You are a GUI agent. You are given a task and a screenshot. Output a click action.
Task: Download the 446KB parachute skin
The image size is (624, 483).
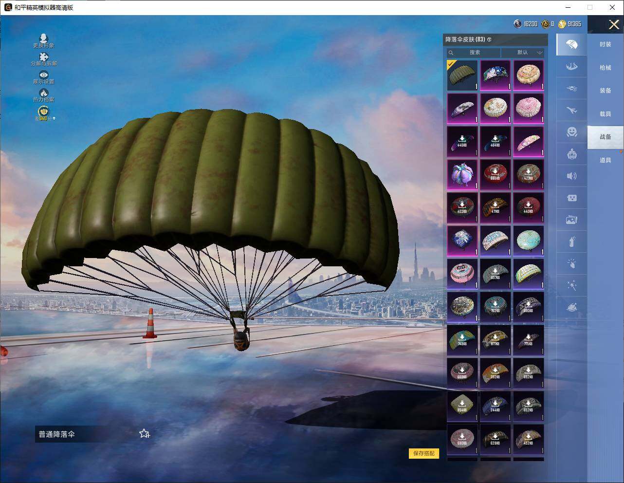coord(462,141)
